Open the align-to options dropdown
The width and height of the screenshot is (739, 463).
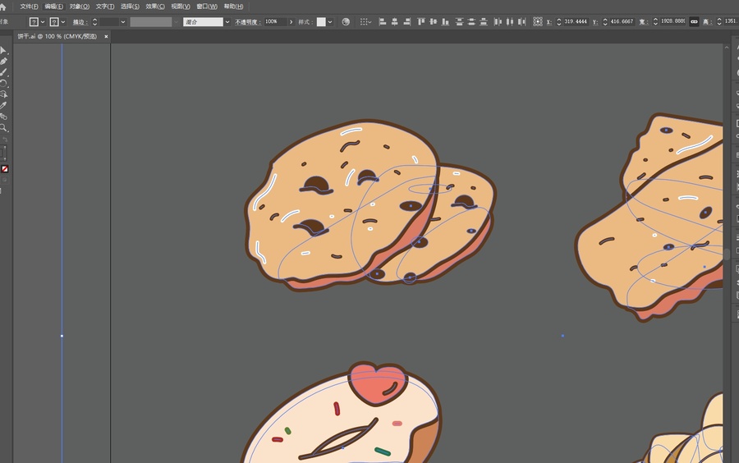(365, 21)
